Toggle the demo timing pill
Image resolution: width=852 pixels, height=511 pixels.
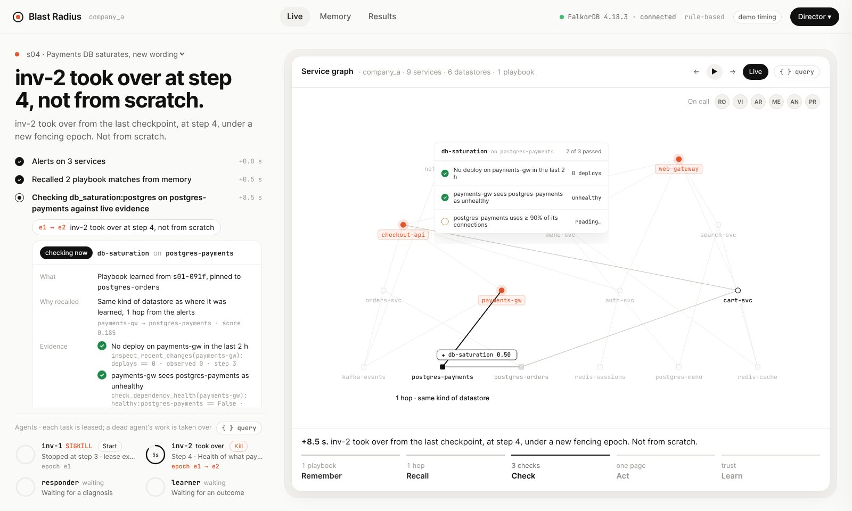coord(757,17)
